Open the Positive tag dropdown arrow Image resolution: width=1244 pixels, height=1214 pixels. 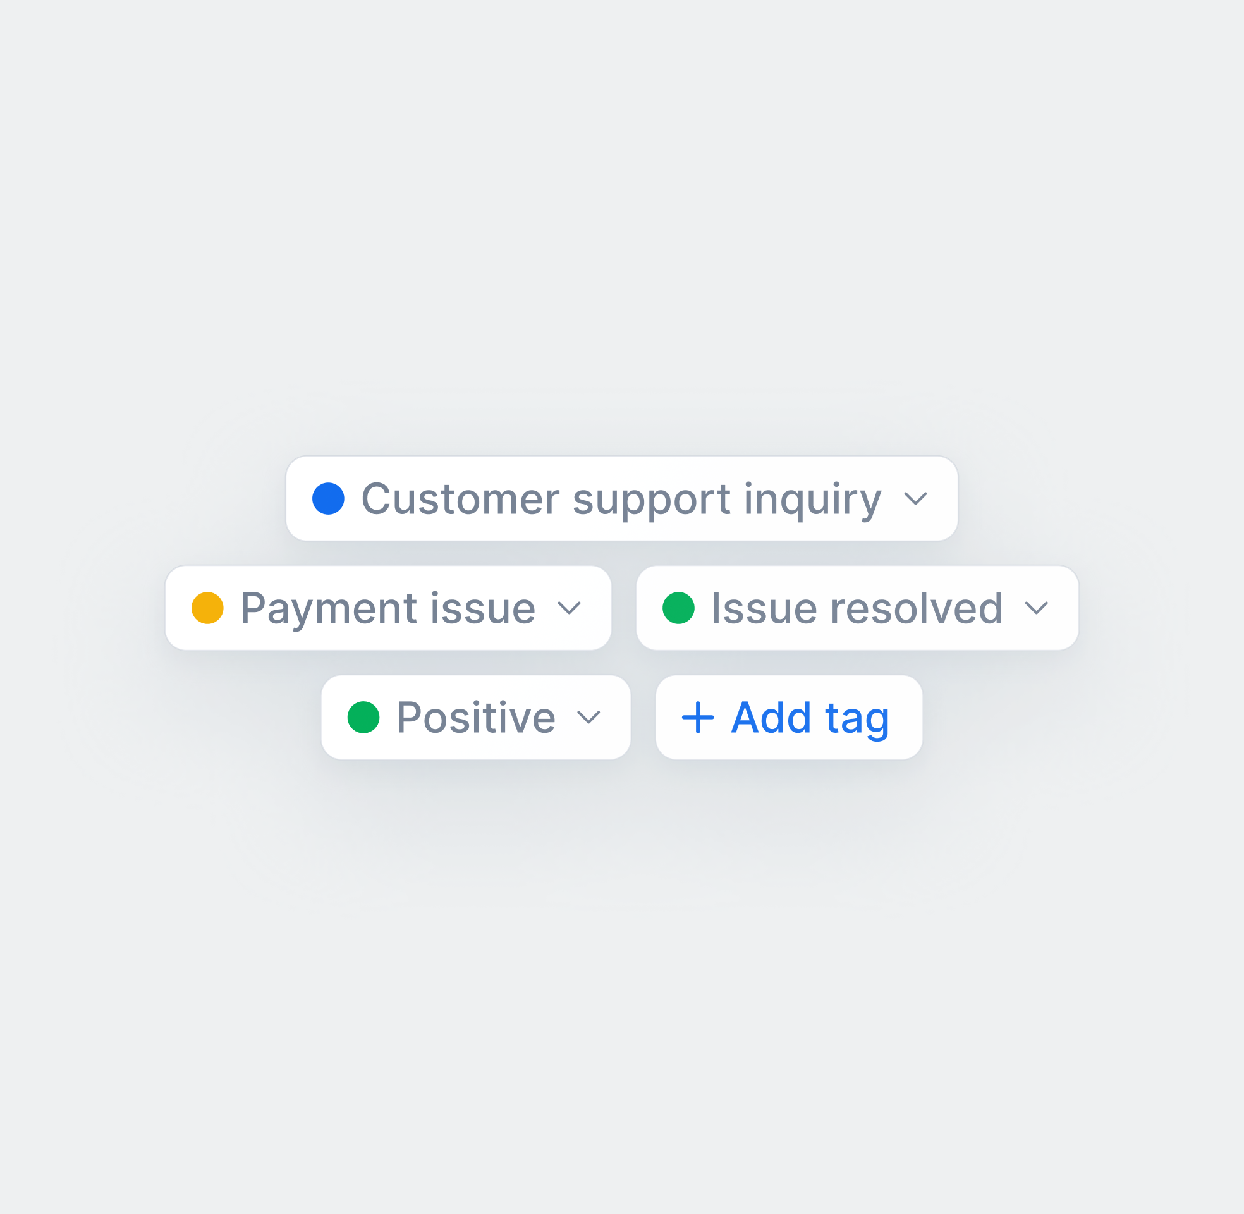tap(588, 717)
